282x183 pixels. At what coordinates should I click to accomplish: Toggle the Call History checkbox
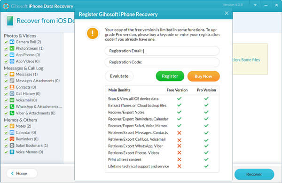pos(6,94)
